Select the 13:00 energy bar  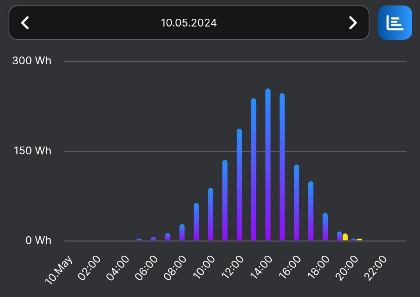click(254, 169)
